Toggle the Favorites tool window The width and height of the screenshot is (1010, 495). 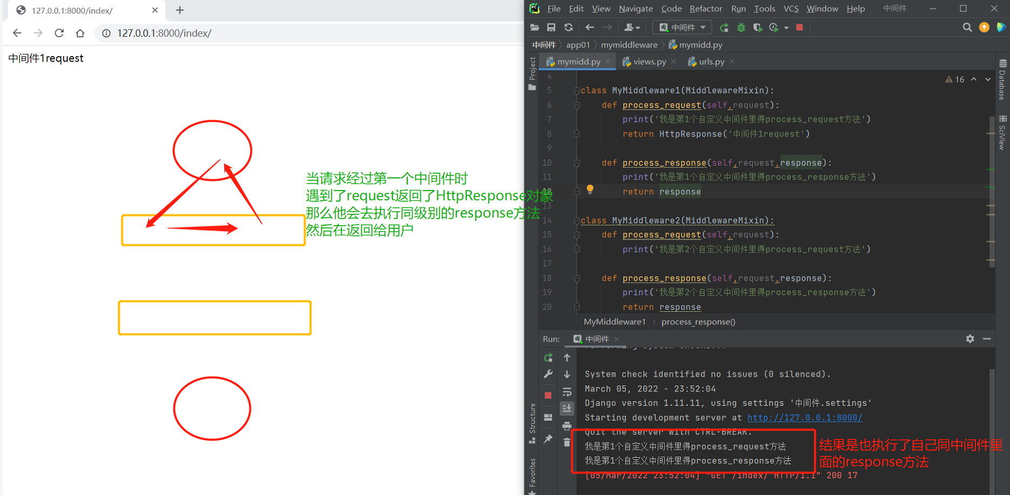pyautogui.click(x=532, y=475)
